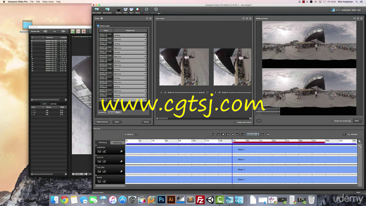The height and width of the screenshot is (206, 366).
Task: Click the red selection range on timeline ruler
Action: coord(279,142)
